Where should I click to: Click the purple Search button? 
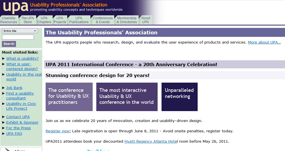click(9, 44)
